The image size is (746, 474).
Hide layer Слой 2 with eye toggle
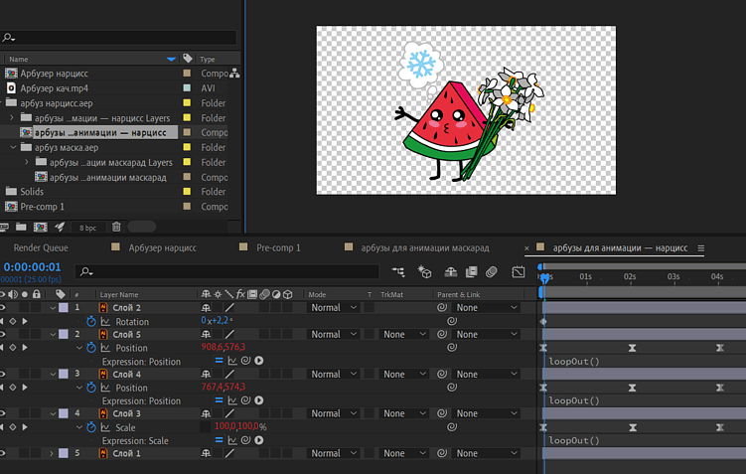click(x=5, y=308)
